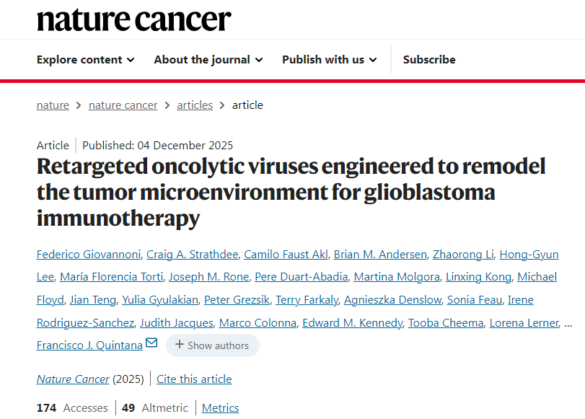Expand the Explore content menu
Screen dimensions: 585x419
coord(85,60)
